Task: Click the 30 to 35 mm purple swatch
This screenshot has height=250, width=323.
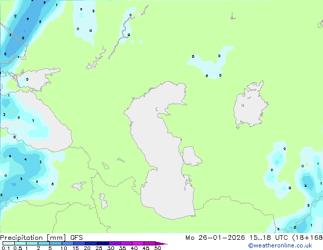Action: 115,243
